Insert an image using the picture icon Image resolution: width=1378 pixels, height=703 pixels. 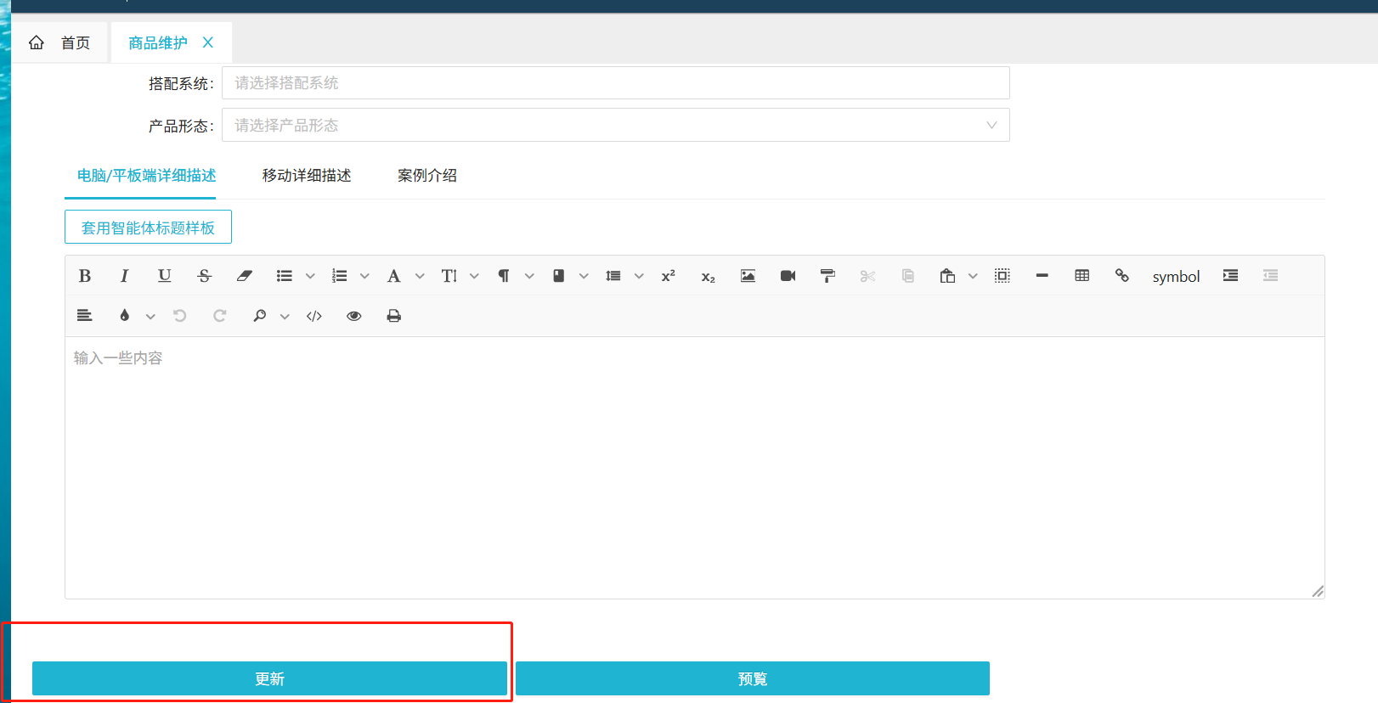(748, 276)
